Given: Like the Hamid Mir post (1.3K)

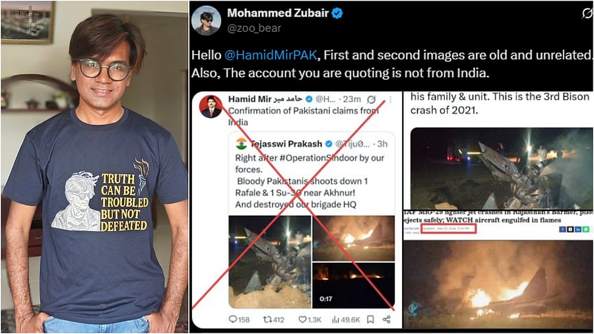Looking at the screenshot, I should coord(310,319).
